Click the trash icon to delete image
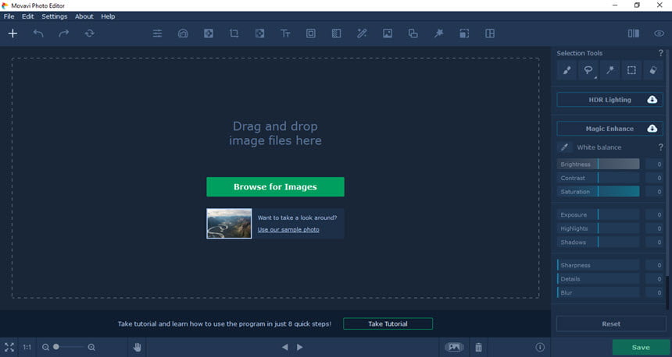This screenshot has width=672, height=357. coord(479,347)
